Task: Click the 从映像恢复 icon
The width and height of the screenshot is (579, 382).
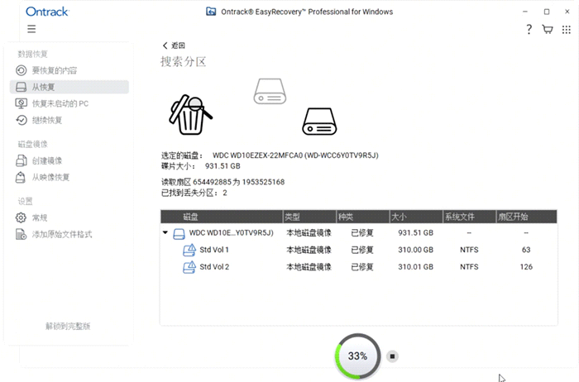Action: coord(21,177)
